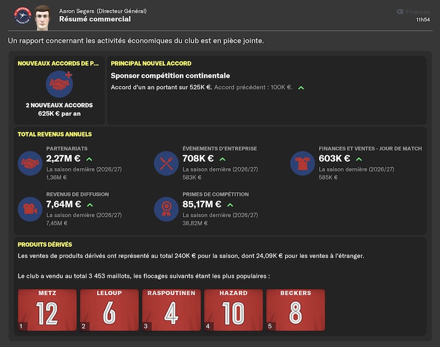Click the green arrow beside 2,27M €
This screenshot has width=440, height=347.
[89, 159]
